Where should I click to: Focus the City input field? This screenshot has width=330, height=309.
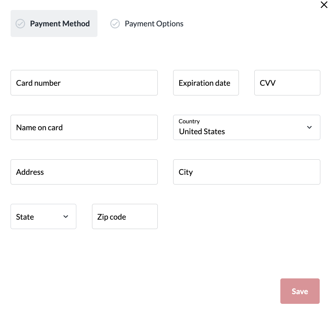247,172
